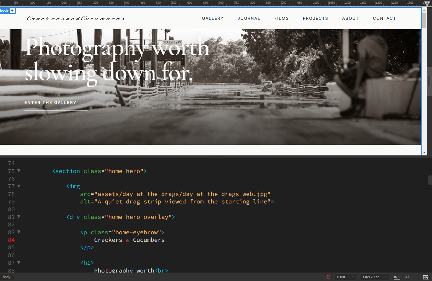Click the Crackers and Cucumbers logo

tap(77, 18)
